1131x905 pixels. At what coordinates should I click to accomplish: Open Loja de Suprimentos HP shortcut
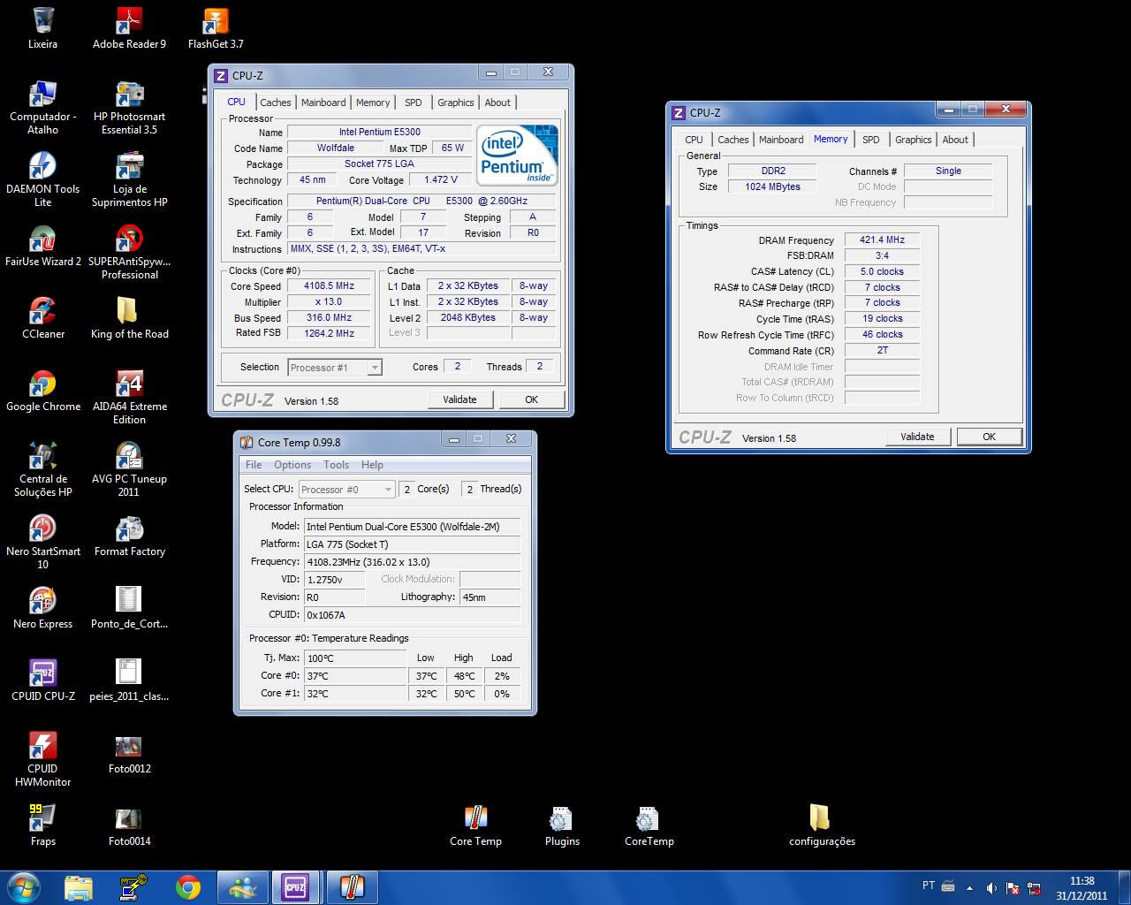tap(129, 179)
